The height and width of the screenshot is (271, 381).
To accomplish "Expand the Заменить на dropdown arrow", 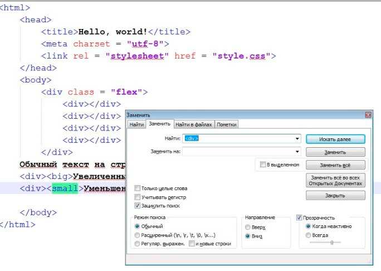I will click(297, 152).
